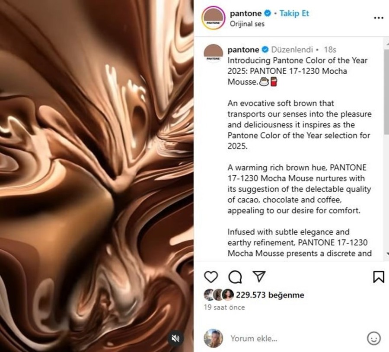The width and height of the screenshot is (389, 352).
Task: Open the emoji picker smiley icon
Action: pyautogui.click(x=373, y=338)
